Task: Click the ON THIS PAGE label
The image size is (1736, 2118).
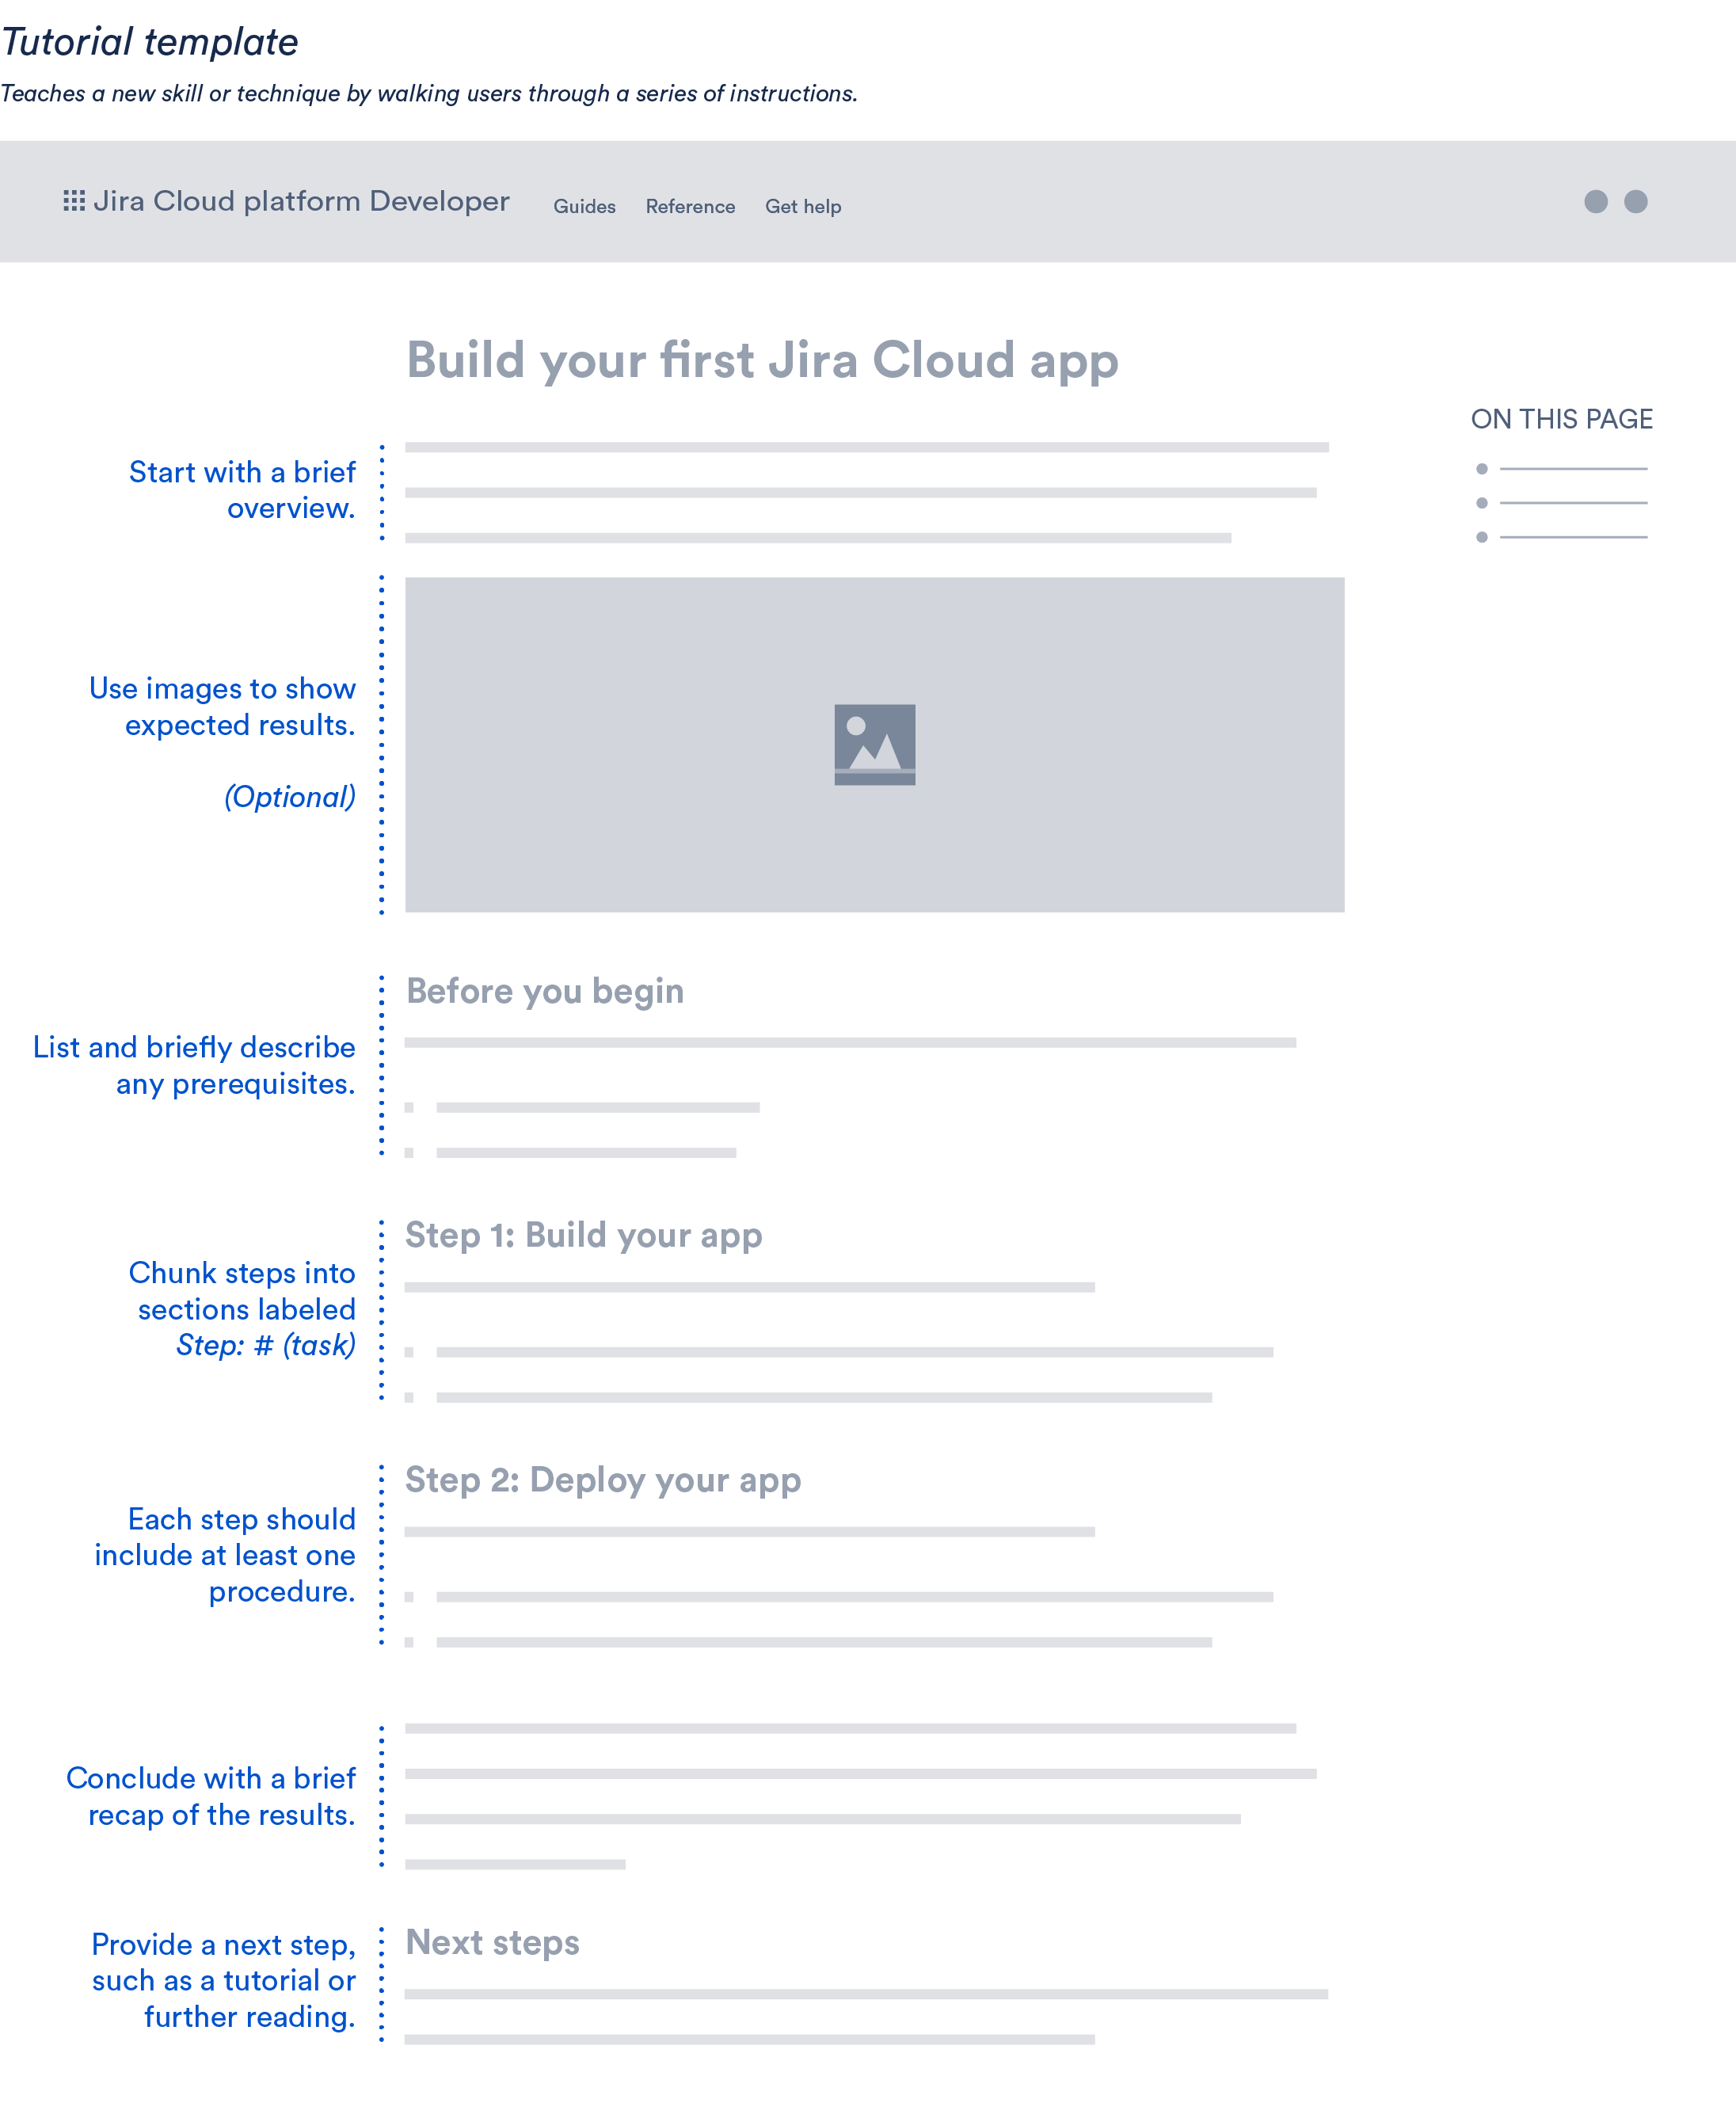Action: (x=1560, y=419)
